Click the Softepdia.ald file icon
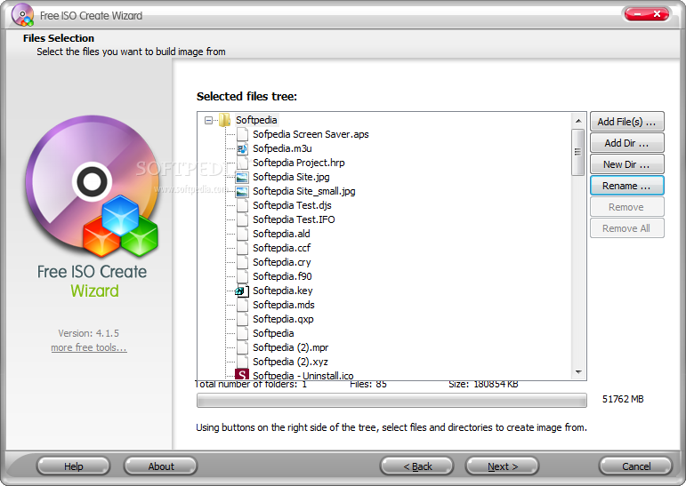The height and width of the screenshot is (486, 686). click(242, 234)
